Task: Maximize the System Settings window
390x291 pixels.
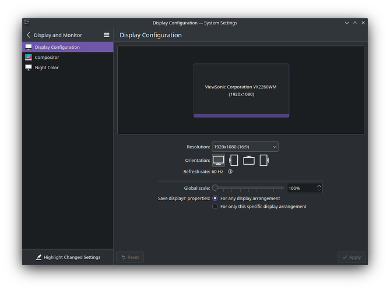Action: 355,23
